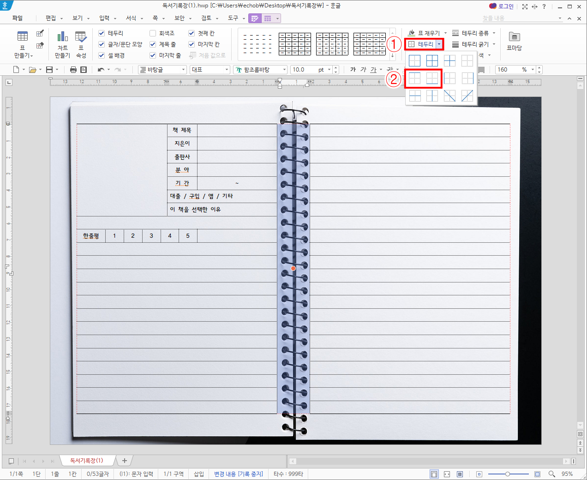Click 로그인 login button
This screenshot has width=587, height=480.
(502, 6)
